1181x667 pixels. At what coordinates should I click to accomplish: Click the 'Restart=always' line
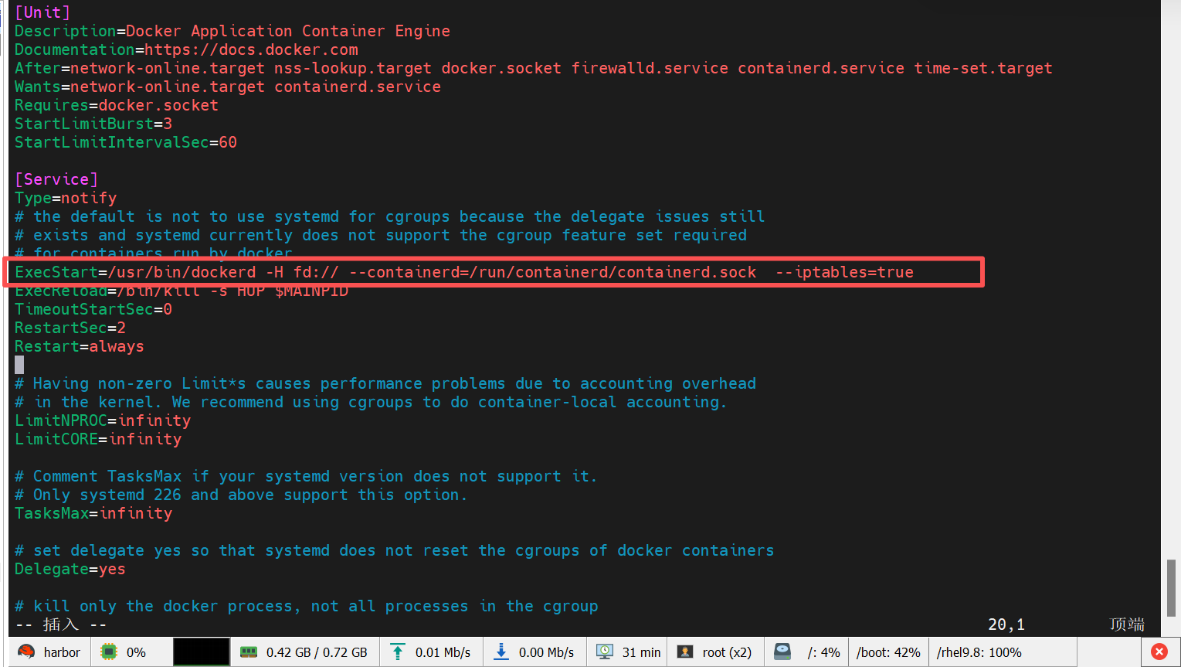(80, 346)
